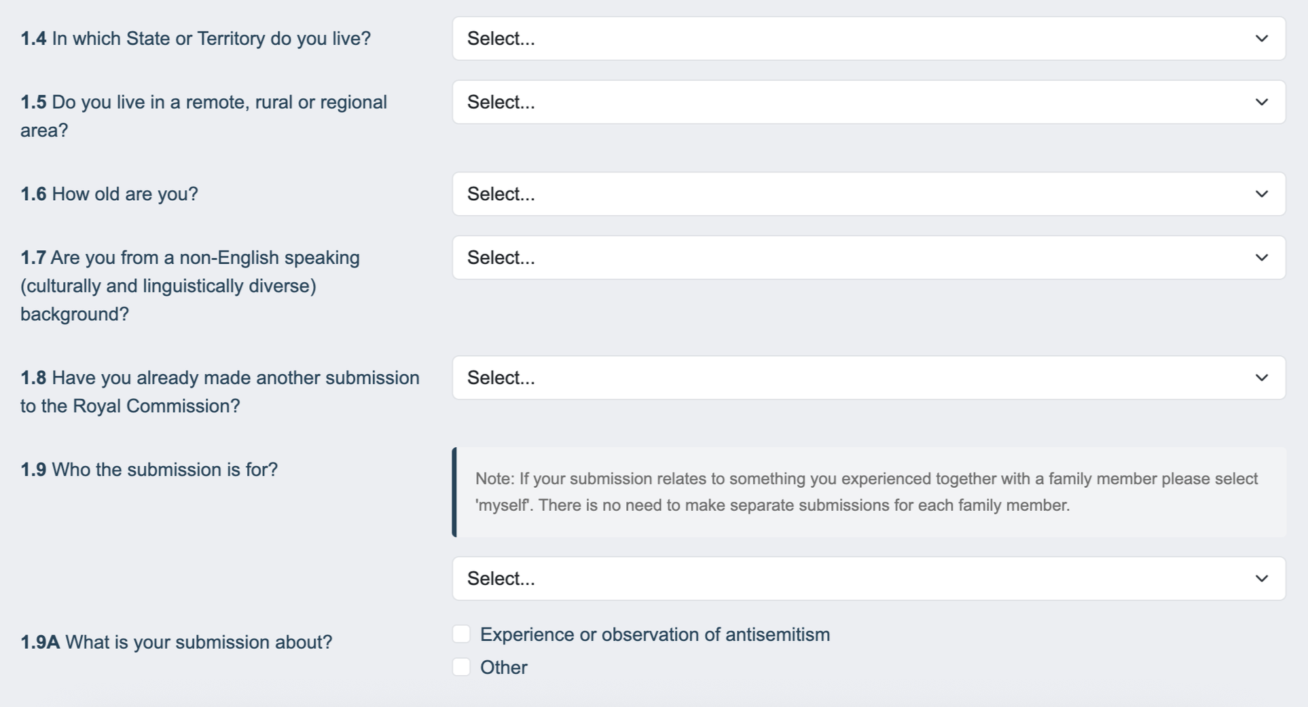Click the chevron on the previous submission dropdown
The height and width of the screenshot is (707, 1308).
1261,378
